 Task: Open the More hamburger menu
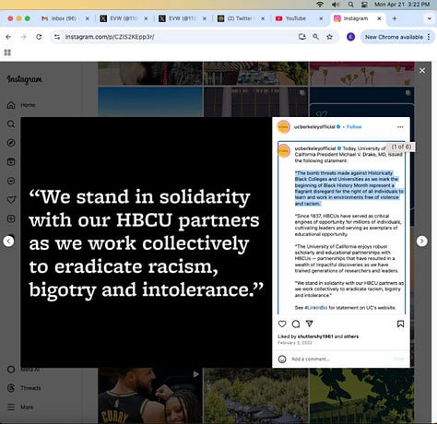tap(20, 407)
